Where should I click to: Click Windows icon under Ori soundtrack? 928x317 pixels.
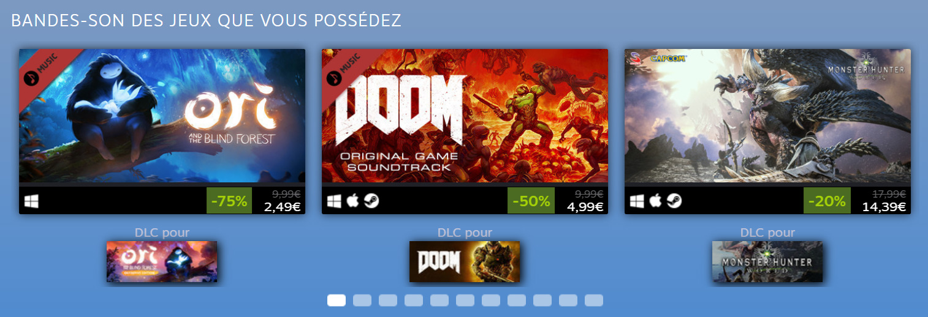31,201
